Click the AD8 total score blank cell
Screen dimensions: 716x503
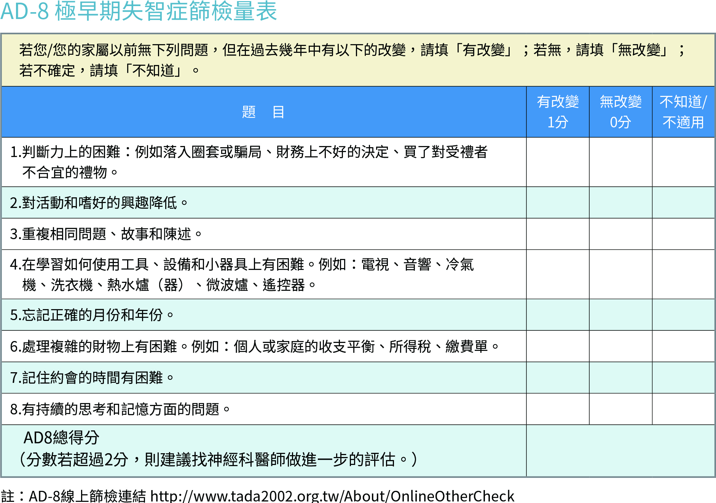[x=620, y=451]
